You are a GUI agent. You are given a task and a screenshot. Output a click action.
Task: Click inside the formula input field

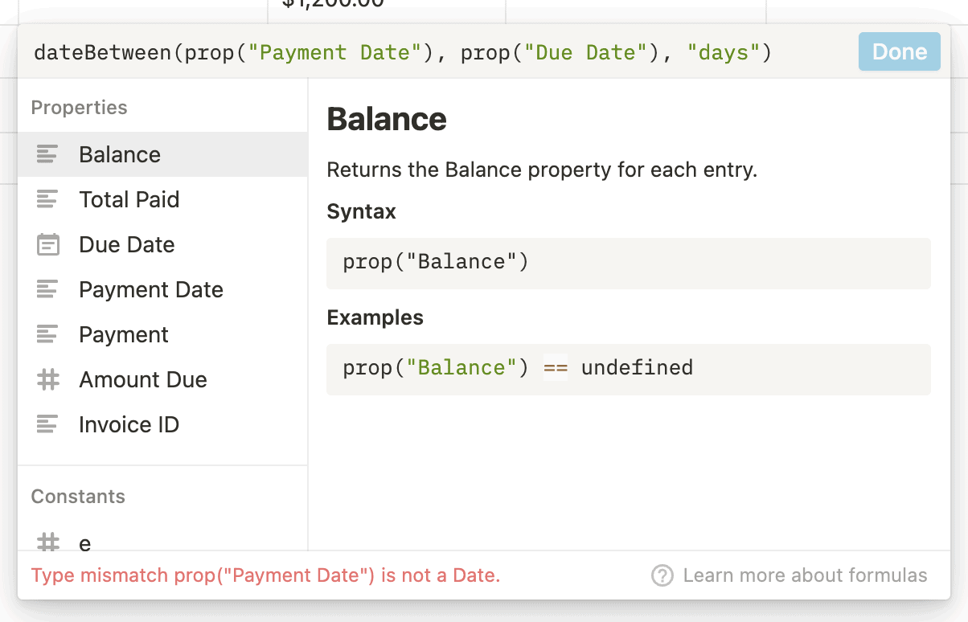[x=402, y=51]
